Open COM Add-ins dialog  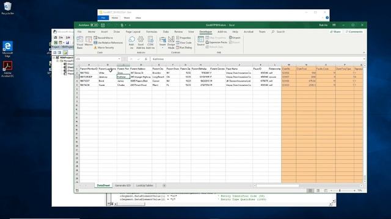coord(150,42)
